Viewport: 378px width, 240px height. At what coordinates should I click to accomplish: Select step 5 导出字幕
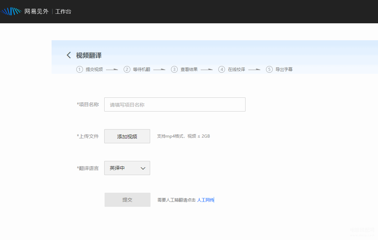[x=279, y=70]
